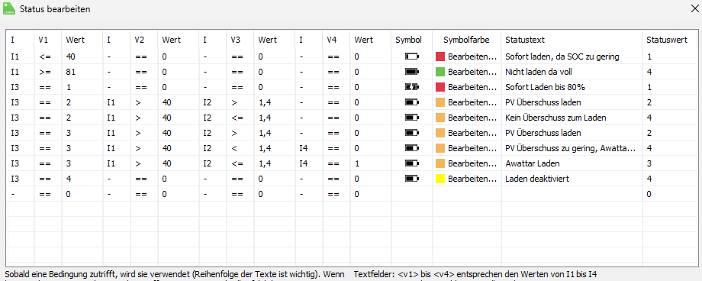Select status text 'Sofort Laden bis 80%'
The image size is (702, 281).
pos(546,87)
